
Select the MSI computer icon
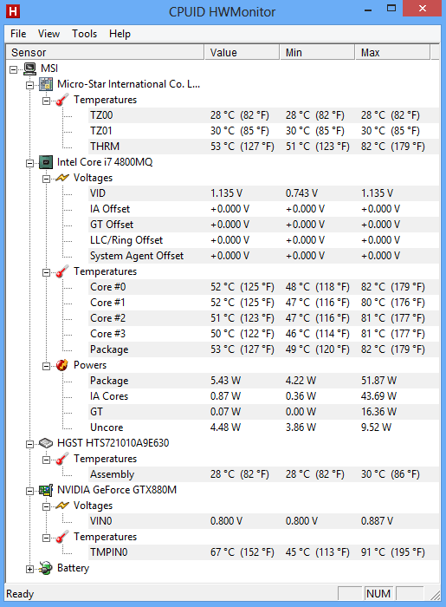(29, 69)
